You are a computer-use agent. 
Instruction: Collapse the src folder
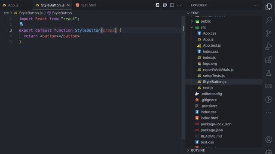pyautogui.click(x=203, y=27)
